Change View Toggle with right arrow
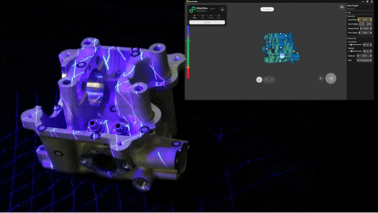 371,33
